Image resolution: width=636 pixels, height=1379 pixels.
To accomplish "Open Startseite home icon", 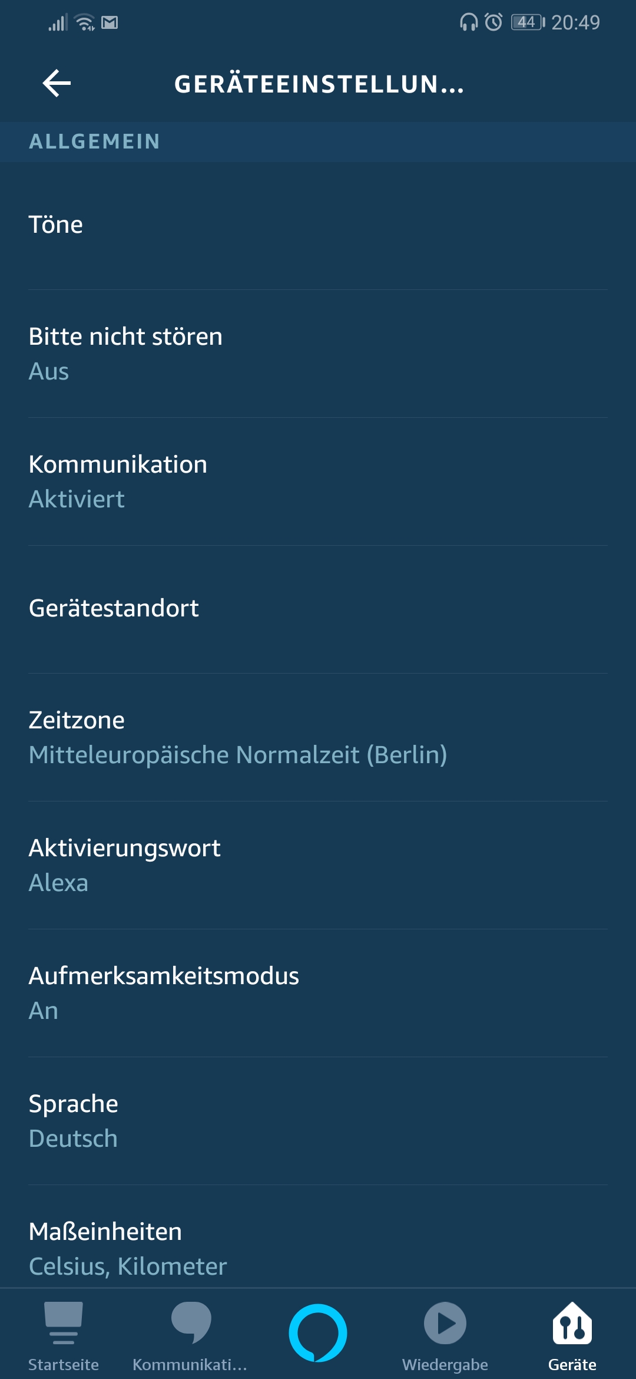I will click(63, 1322).
